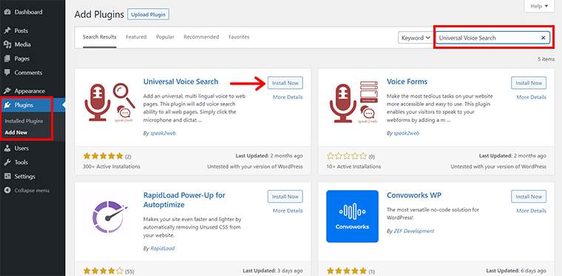Viewport: 562px width, 276px height.
Task: Install the Convoworks WP plugin
Action: click(x=529, y=196)
